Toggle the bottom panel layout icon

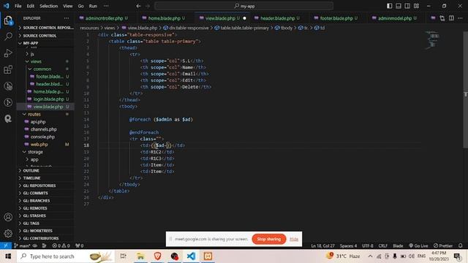[398, 6]
